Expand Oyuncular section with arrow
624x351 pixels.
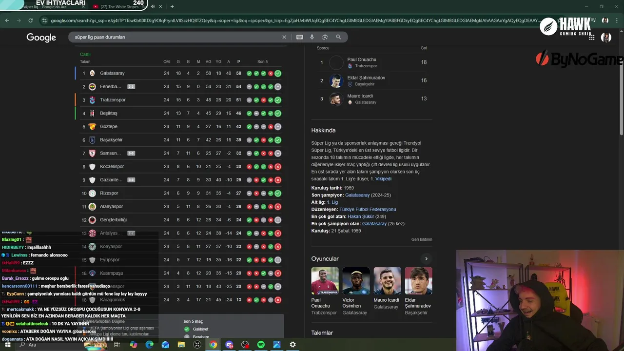tap(426, 259)
